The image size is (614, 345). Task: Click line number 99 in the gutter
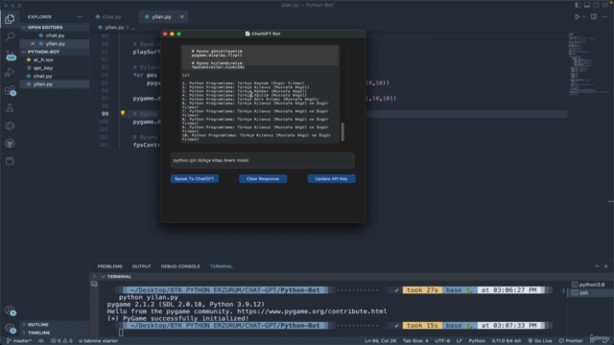[x=105, y=114]
